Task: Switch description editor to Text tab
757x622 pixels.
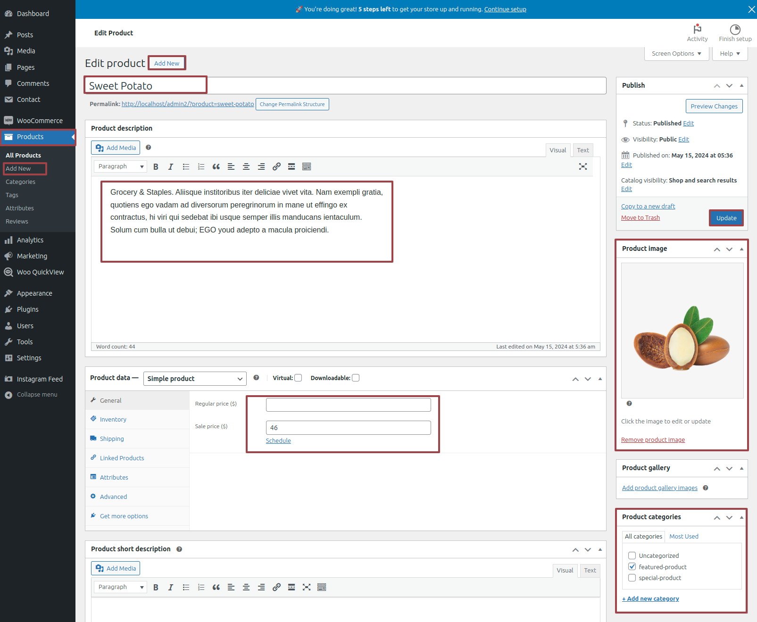Action: (583, 150)
